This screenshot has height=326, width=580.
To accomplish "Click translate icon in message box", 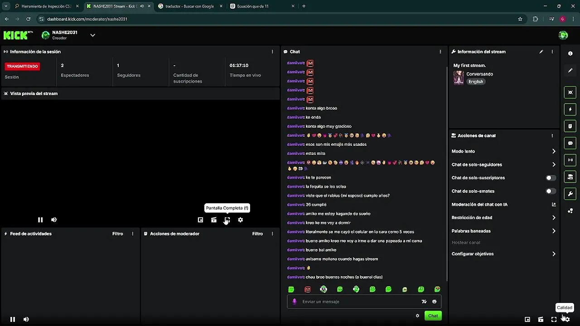I will coord(424,302).
